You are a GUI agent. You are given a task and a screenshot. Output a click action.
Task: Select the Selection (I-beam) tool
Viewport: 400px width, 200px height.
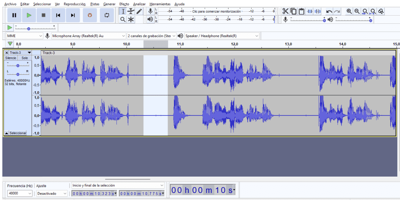pos(123,11)
